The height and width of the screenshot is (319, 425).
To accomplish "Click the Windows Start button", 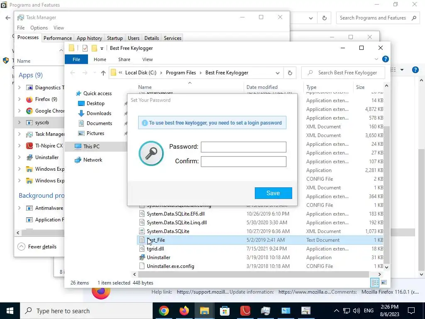I will pos(10,311).
